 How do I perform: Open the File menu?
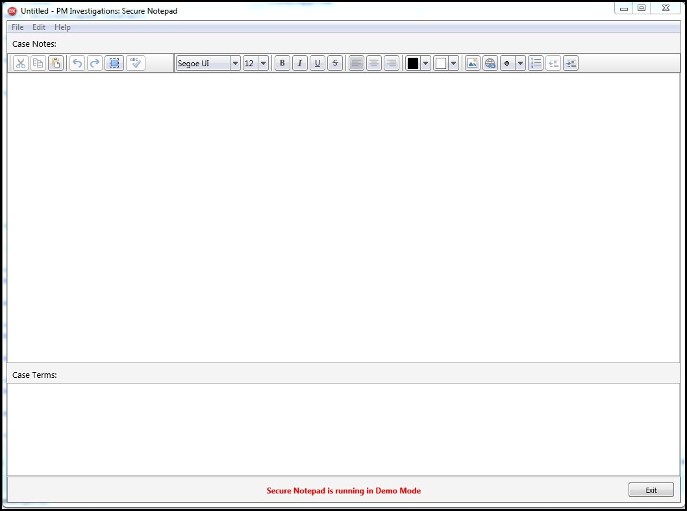coord(18,27)
